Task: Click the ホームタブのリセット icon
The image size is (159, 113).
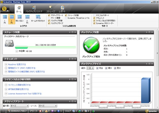Action: pos(38,17)
